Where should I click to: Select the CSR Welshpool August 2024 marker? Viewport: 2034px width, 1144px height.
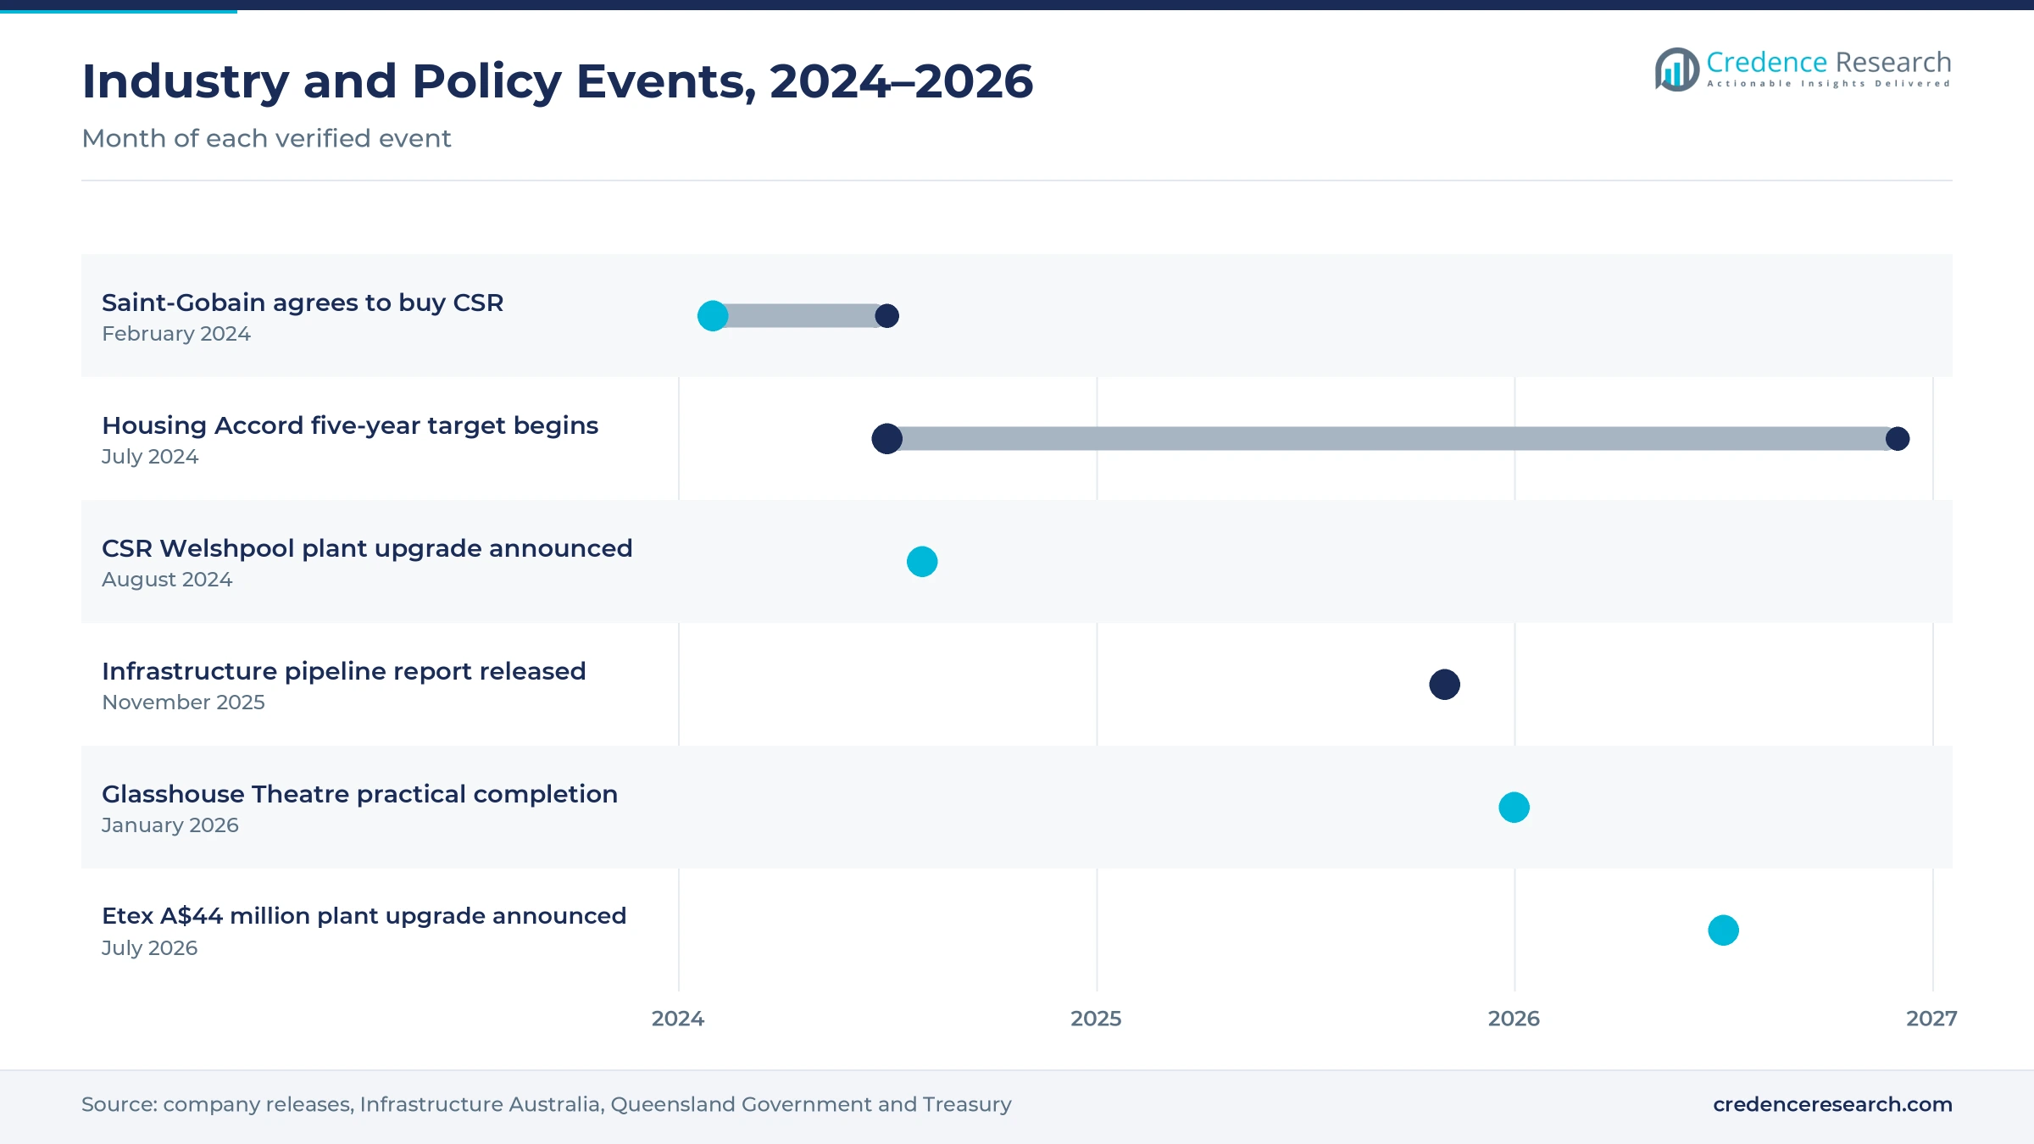922,562
